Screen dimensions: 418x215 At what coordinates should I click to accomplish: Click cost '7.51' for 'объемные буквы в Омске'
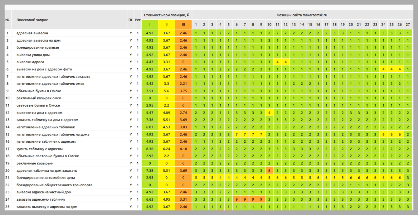click(150, 91)
